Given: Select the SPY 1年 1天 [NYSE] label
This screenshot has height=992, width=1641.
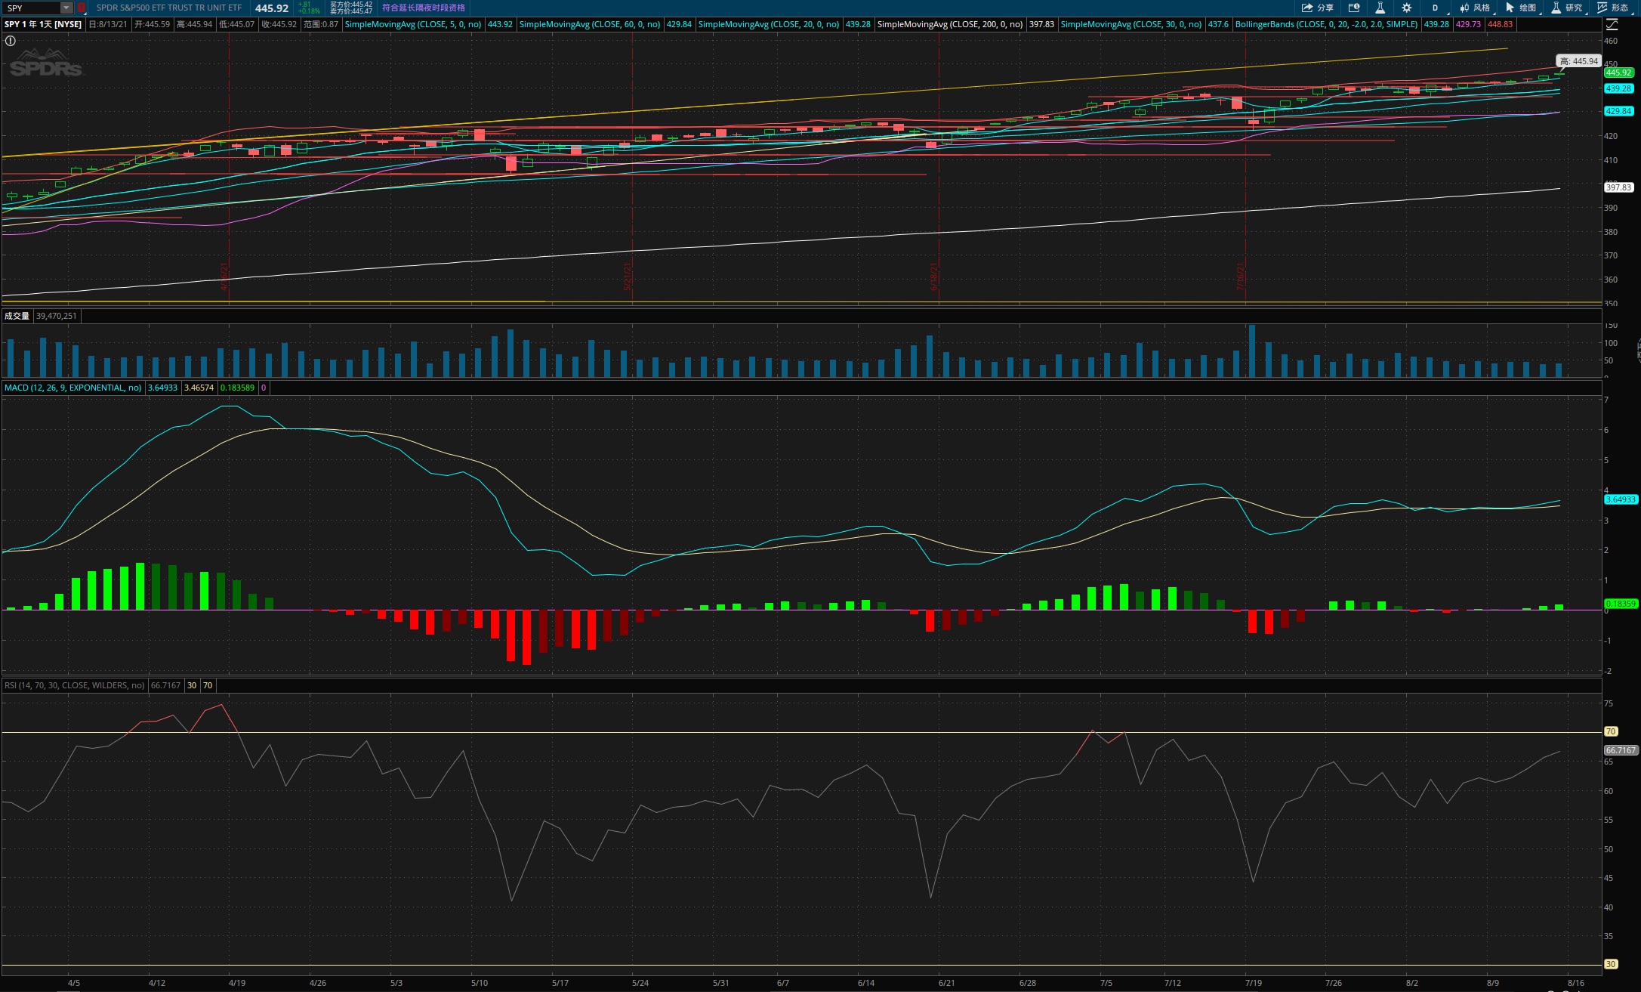Looking at the screenshot, I should (x=43, y=24).
